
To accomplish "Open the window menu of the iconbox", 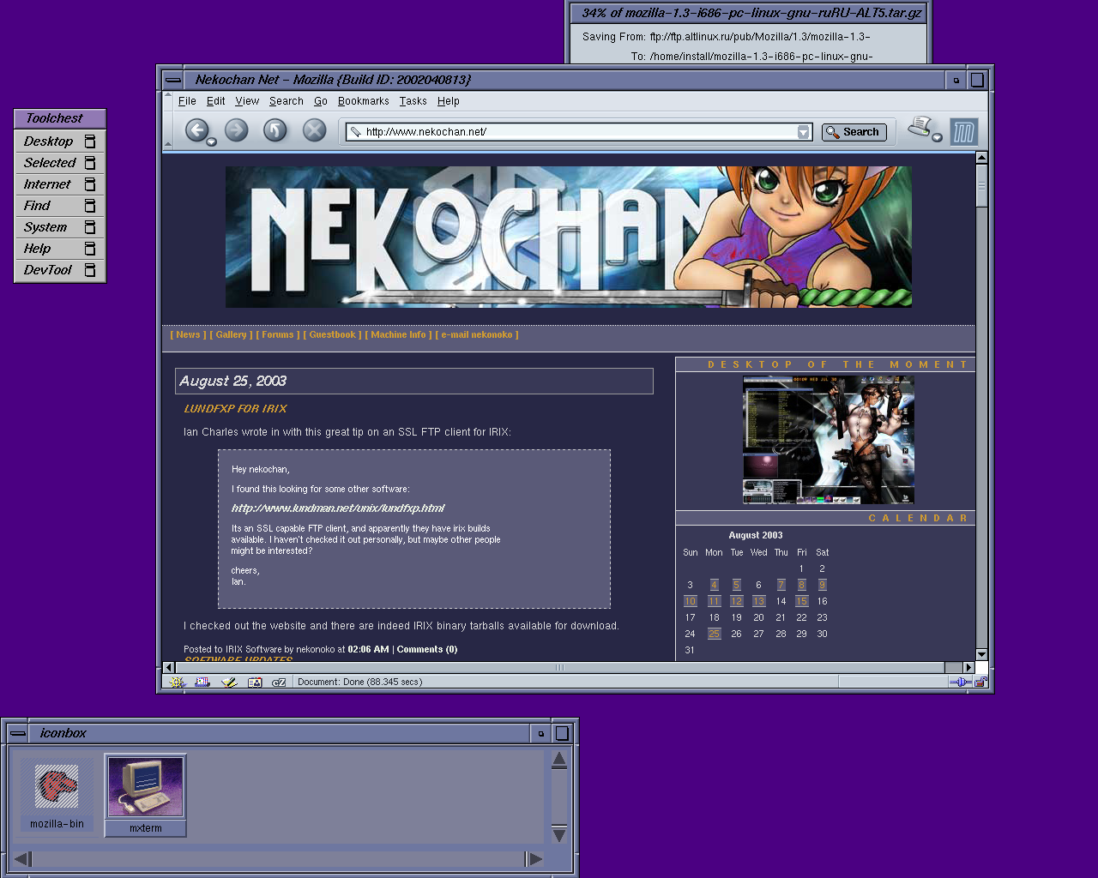I will tap(18, 733).
